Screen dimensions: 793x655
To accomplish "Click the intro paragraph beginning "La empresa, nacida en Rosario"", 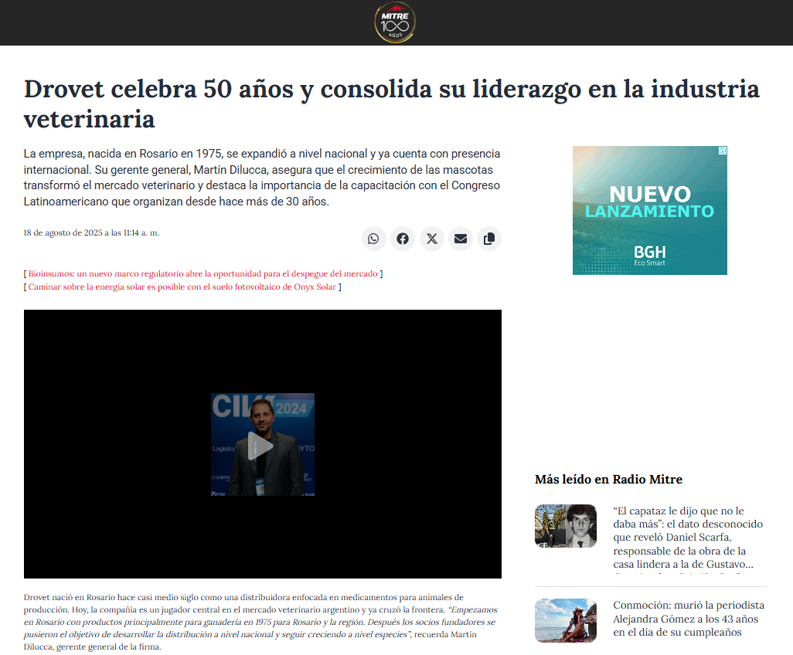I will tap(262, 177).
